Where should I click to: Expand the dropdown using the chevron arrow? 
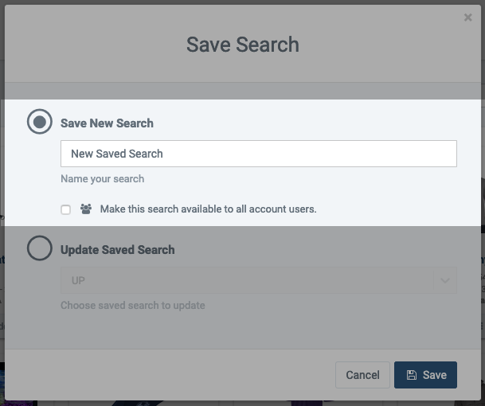(x=445, y=280)
